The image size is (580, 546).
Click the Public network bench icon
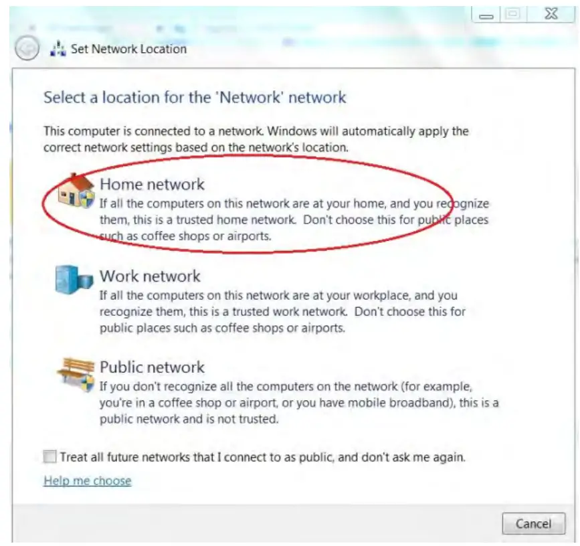pyautogui.click(x=76, y=374)
